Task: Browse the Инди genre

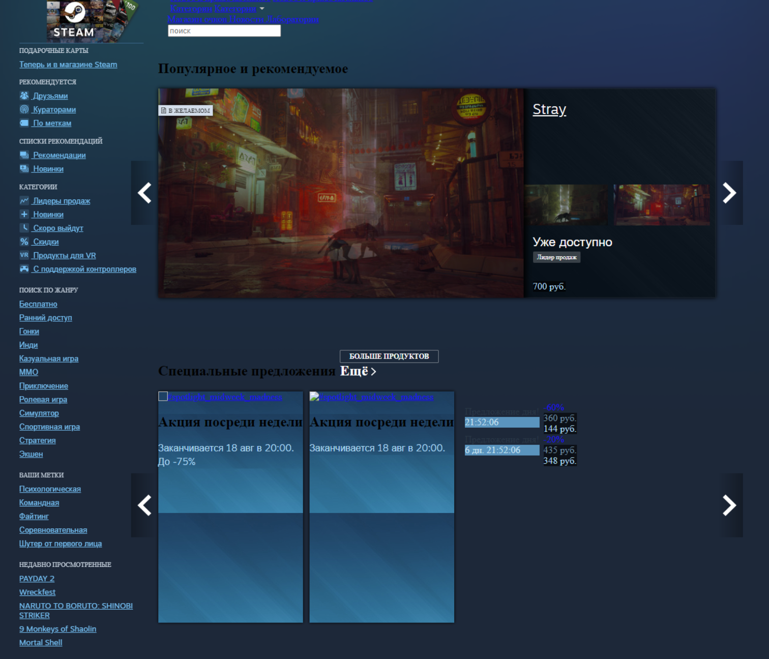Action: 28,345
